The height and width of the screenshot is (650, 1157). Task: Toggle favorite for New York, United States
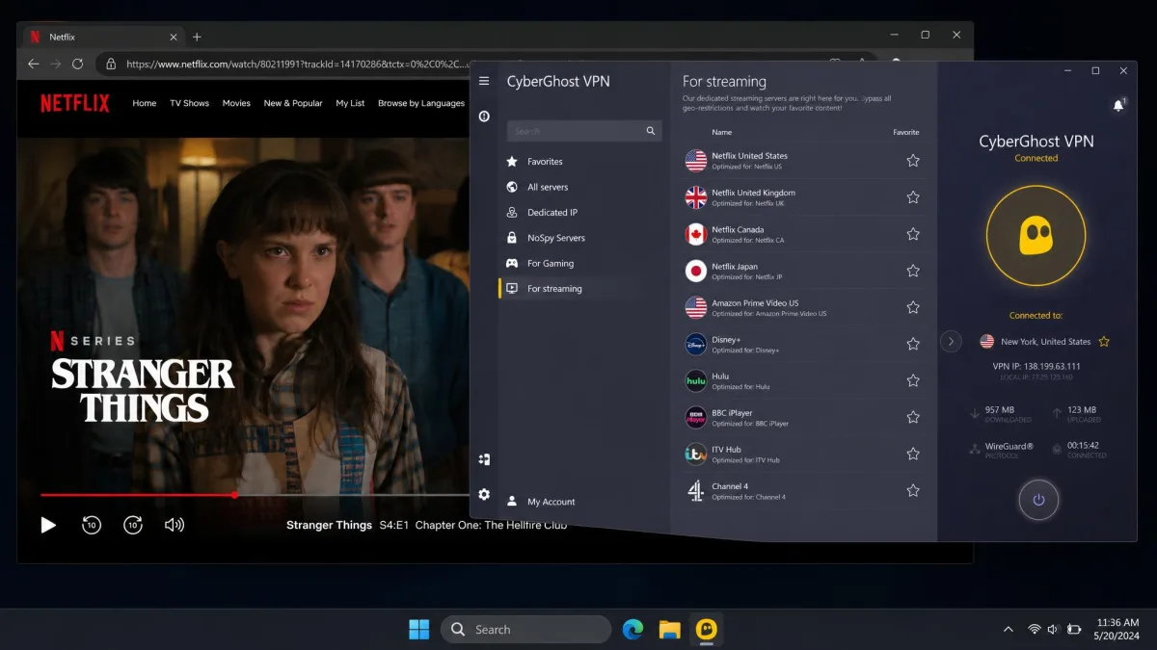click(1104, 341)
